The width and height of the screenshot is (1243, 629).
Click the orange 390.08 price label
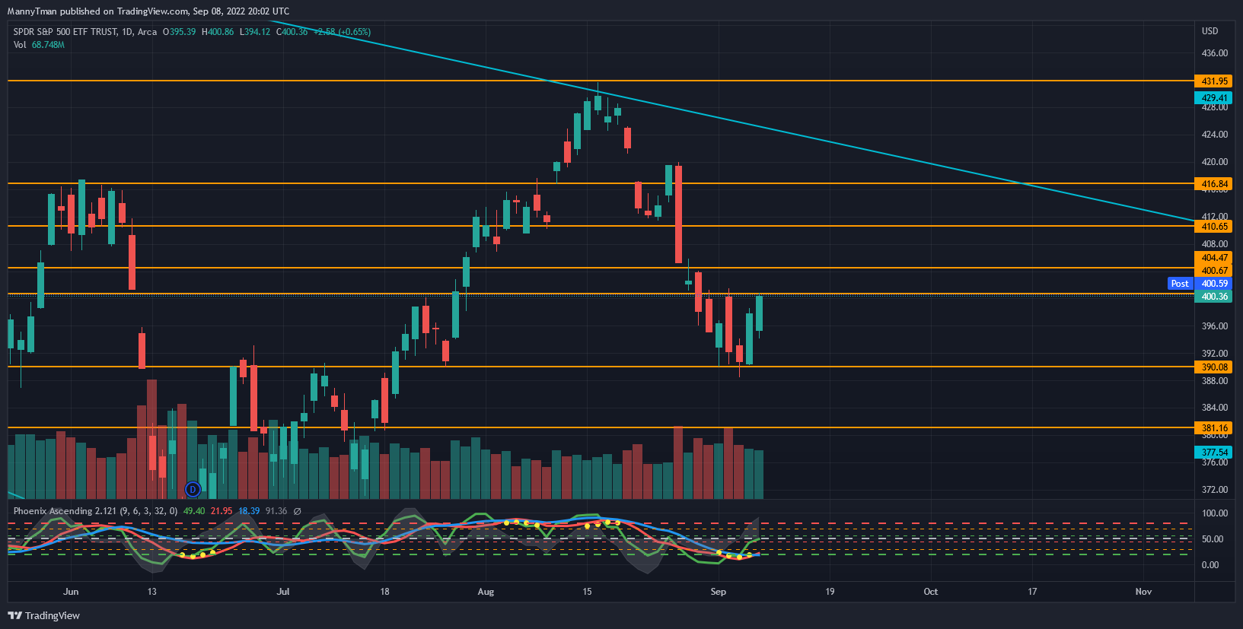click(x=1214, y=367)
